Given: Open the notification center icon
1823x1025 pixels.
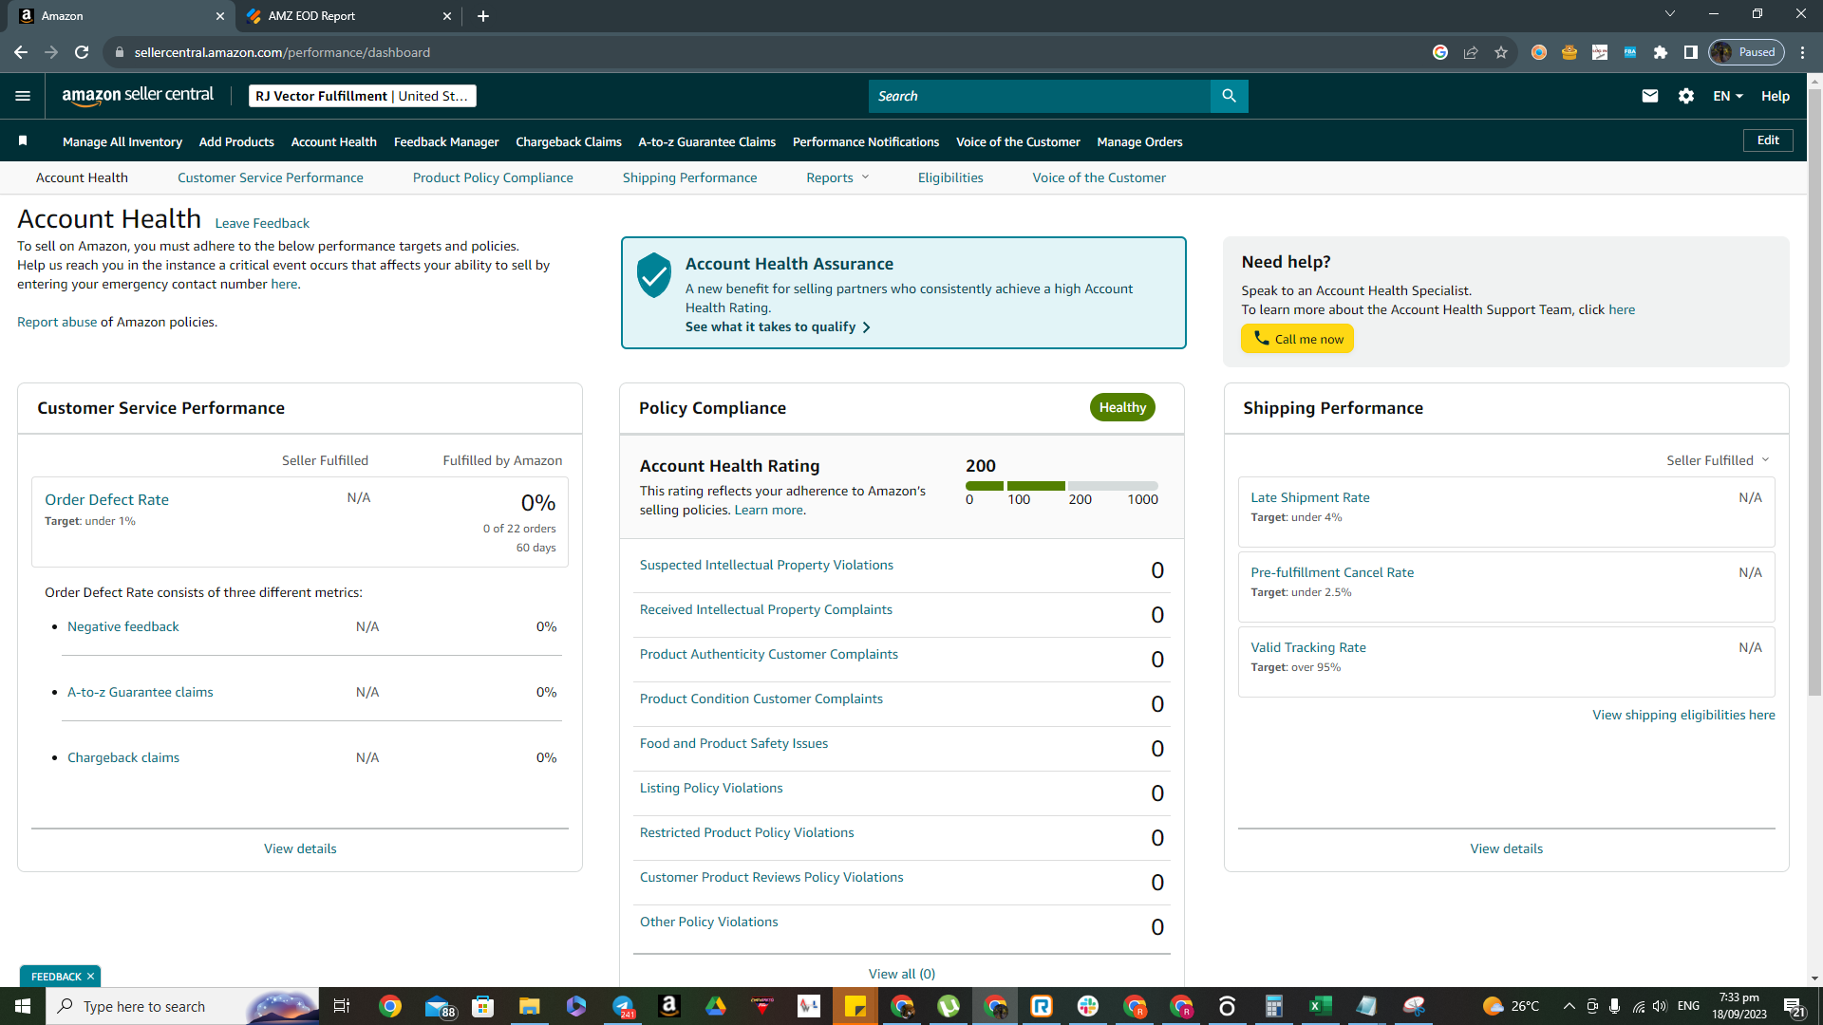Looking at the screenshot, I should (x=1794, y=1006).
